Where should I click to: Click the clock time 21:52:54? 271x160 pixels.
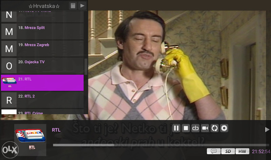[x=261, y=152]
